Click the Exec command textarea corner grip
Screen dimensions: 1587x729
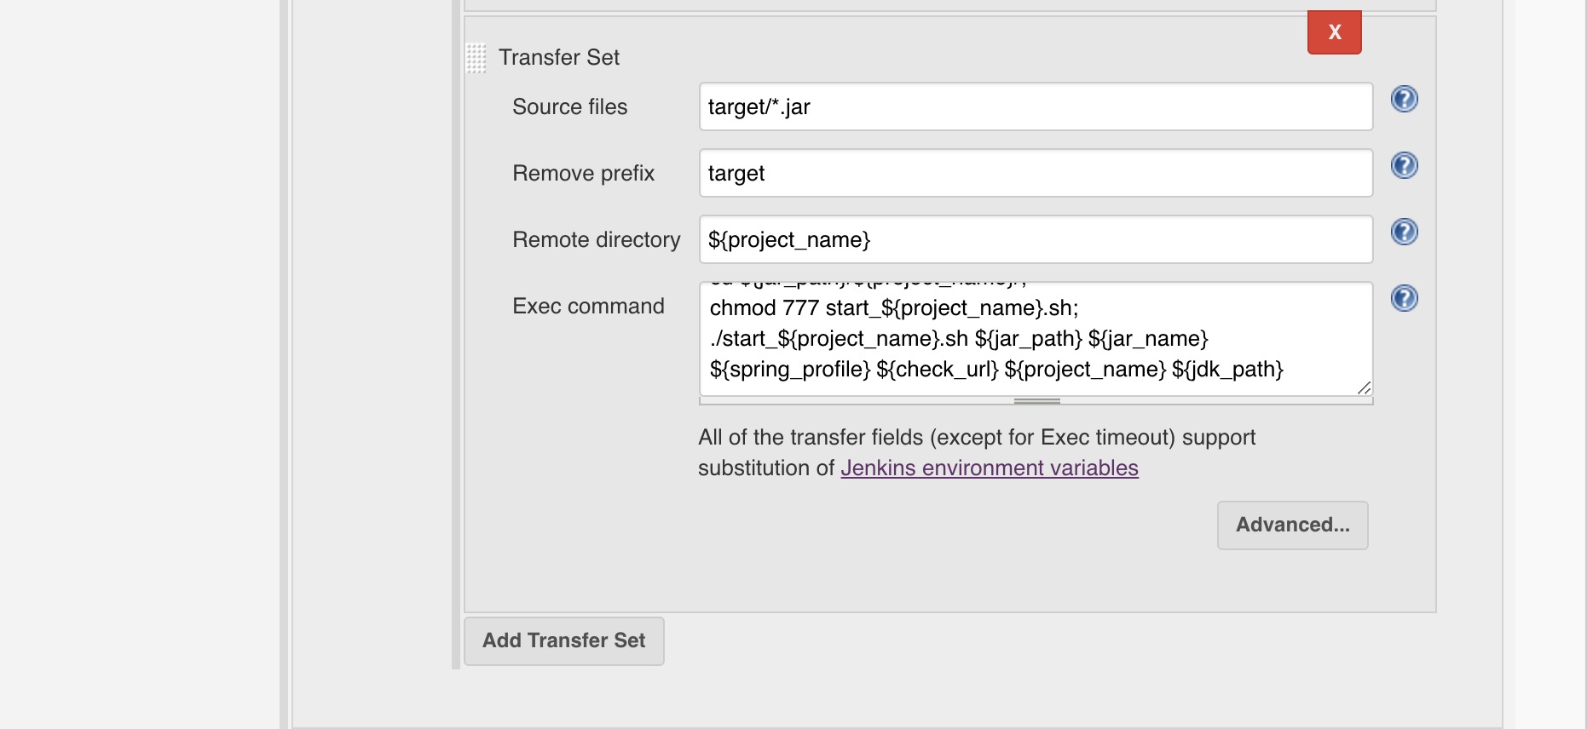click(x=1364, y=387)
